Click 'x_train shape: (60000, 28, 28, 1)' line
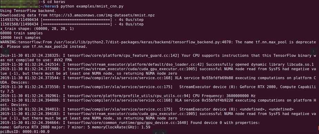Screen dimensions: 319x134 point(37,29)
